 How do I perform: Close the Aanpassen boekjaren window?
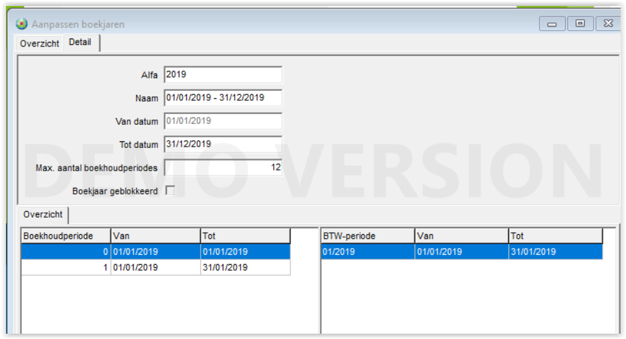pyautogui.click(x=608, y=24)
